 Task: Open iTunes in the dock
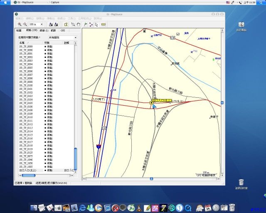tap(131, 208)
